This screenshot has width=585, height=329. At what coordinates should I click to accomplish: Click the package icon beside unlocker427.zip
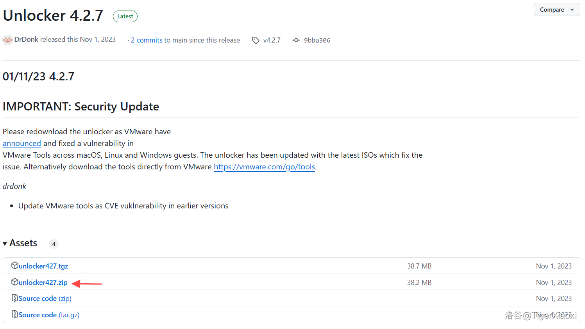click(15, 282)
